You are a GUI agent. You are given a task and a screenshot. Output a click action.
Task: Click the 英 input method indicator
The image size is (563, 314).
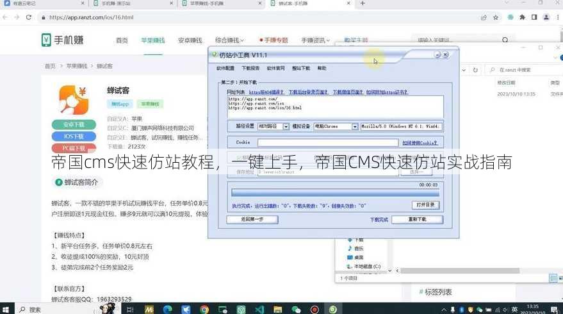point(514,310)
